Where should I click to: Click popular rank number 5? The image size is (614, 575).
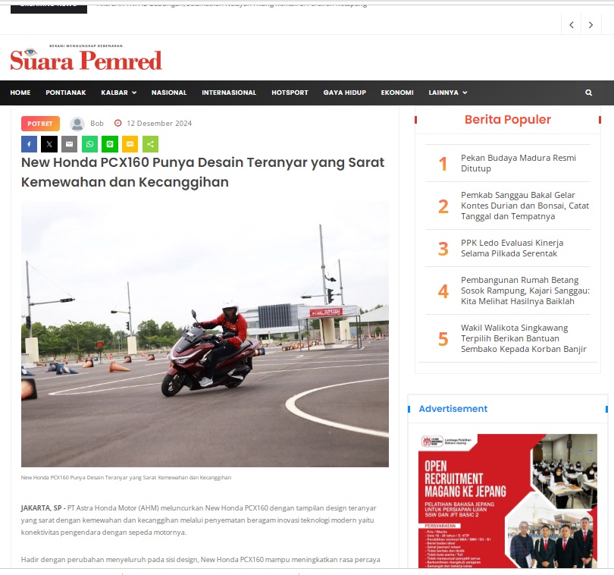[443, 339]
